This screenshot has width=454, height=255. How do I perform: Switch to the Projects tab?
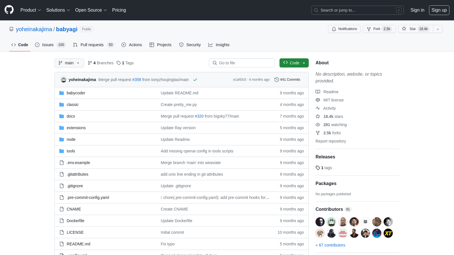(161, 45)
